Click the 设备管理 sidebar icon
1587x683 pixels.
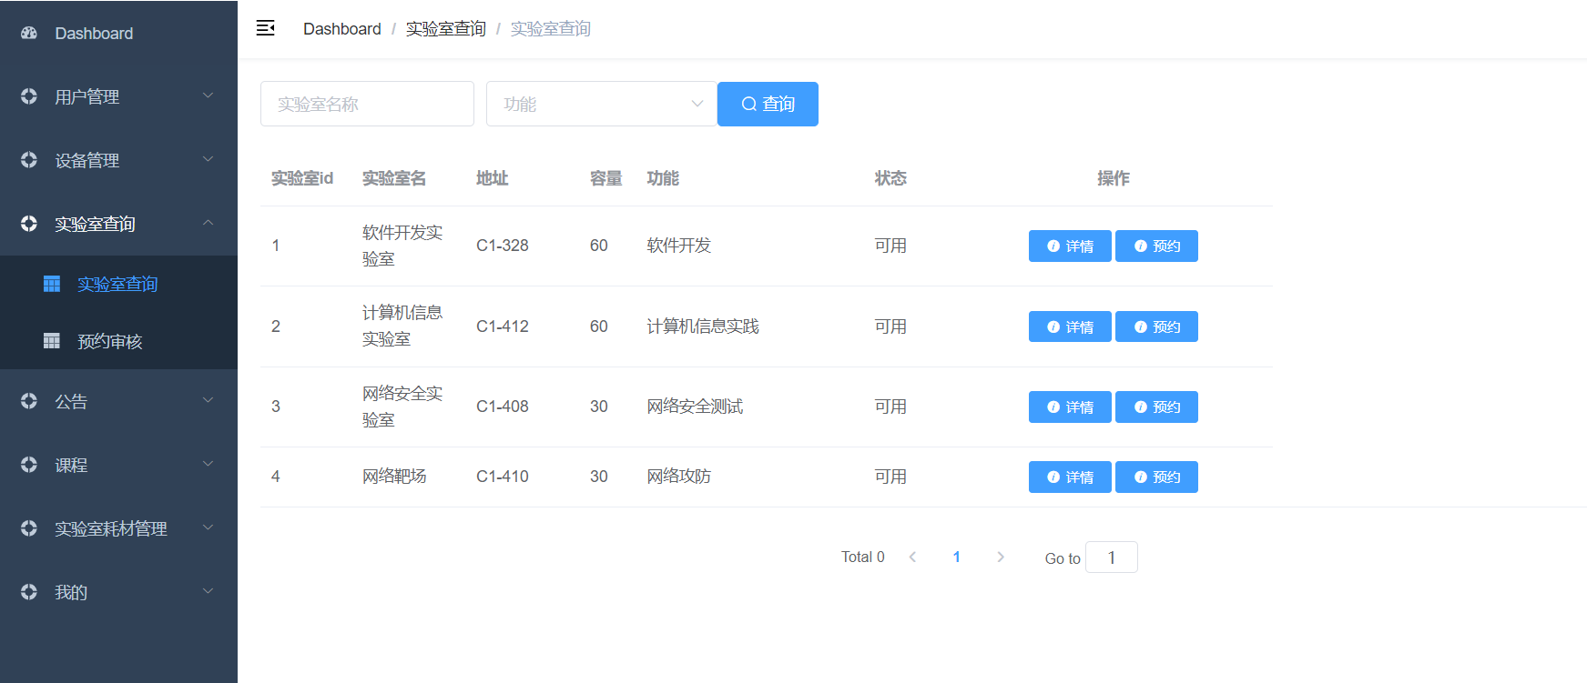[29, 160]
